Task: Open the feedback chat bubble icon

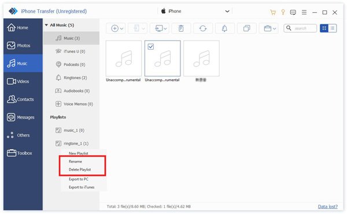Action: pos(293,12)
